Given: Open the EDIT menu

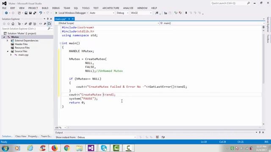Looking at the screenshot, I should [13, 8].
